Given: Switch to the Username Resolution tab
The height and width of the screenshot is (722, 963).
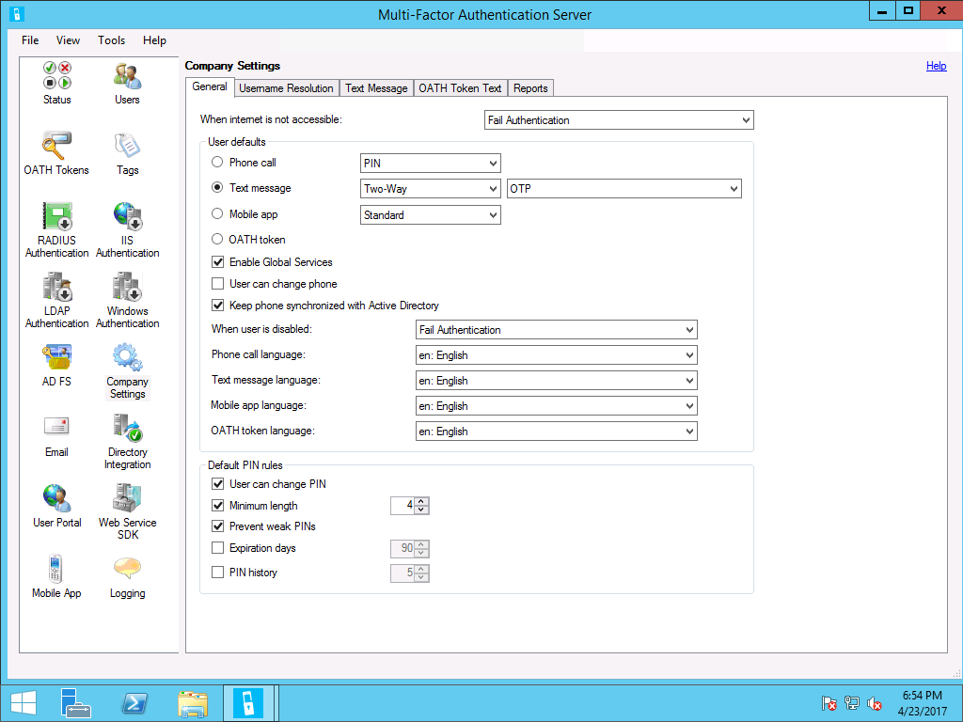Looking at the screenshot, I should tap(286, 88).
